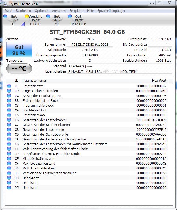Click the status orb for Lesefehlerblock
Screen dimensions: 177x210
(x=9, y=115)
